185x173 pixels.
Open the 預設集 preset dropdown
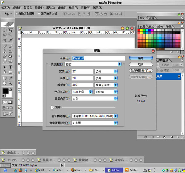coord(96,64)
